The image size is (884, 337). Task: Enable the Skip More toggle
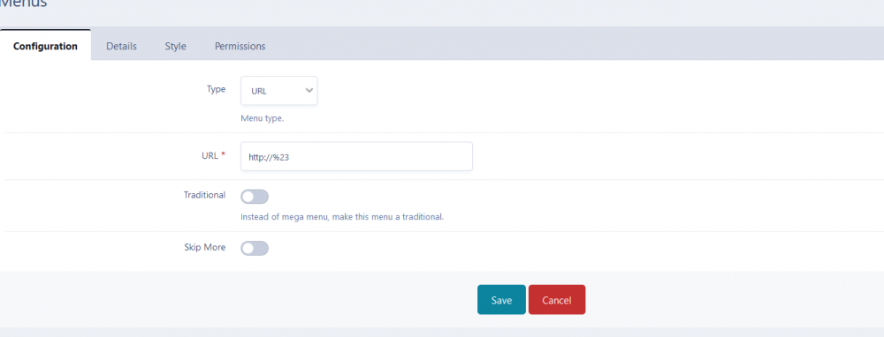pyautogui.click(x=255, y=248)
